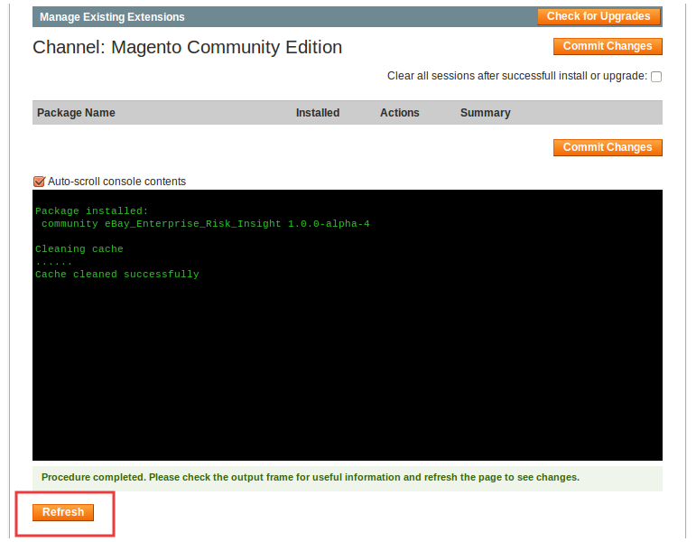Select the Actions column header

click(400, 113)
